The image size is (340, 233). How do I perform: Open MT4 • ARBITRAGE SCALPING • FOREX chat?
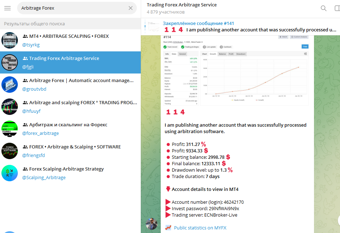pyautogui.click(x=70, y=40)
